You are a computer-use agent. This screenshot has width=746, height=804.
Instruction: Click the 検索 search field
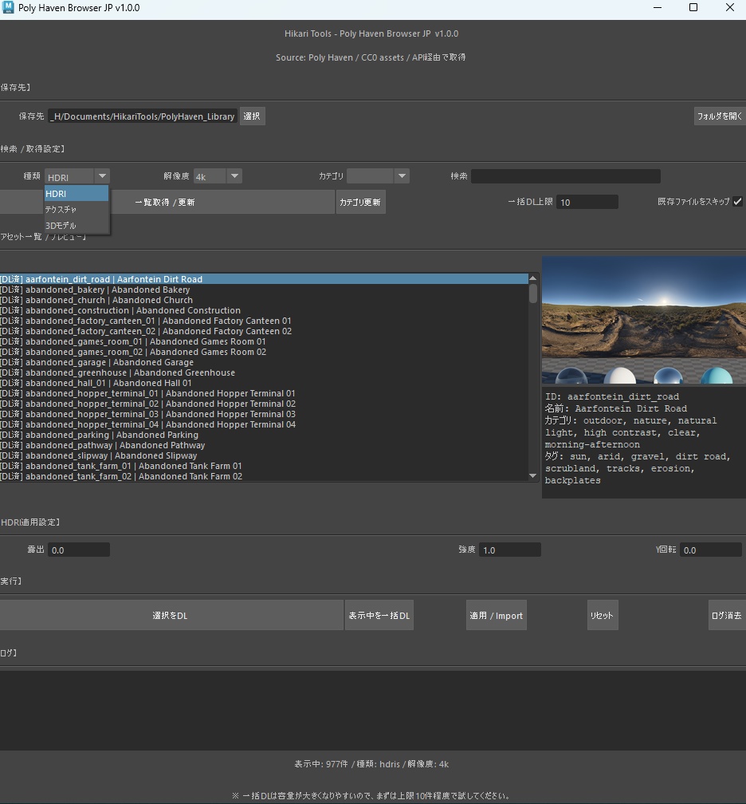coord(566,176)
